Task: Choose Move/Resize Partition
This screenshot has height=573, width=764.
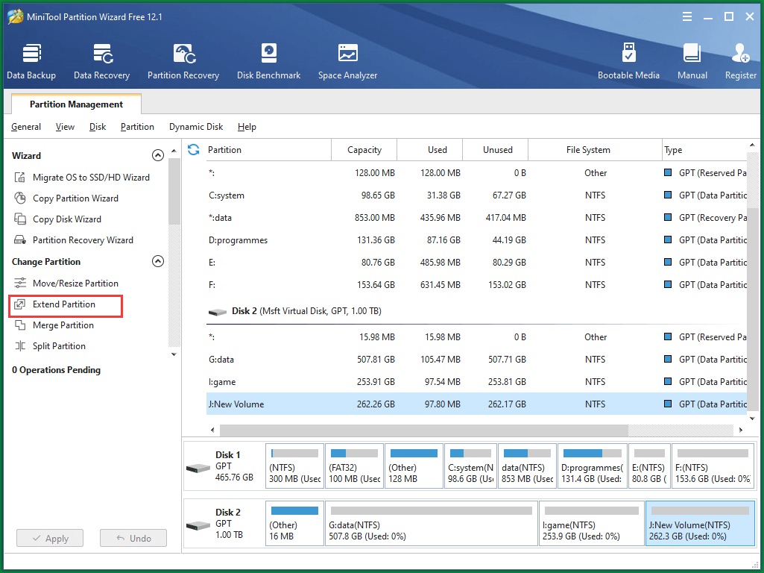Action: point(66,284)
